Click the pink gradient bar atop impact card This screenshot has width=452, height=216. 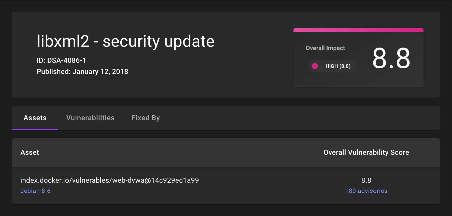tap(359, 29)
